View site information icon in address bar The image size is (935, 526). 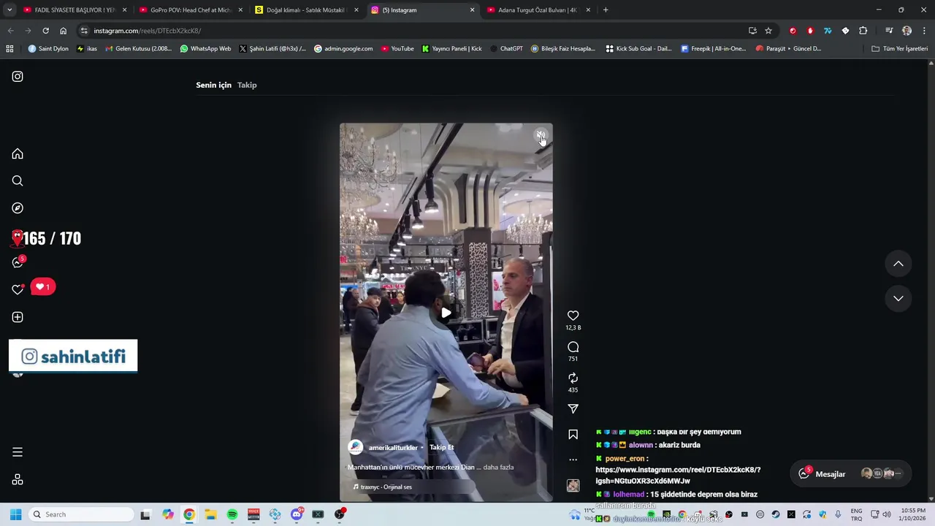tap(84, 31)
